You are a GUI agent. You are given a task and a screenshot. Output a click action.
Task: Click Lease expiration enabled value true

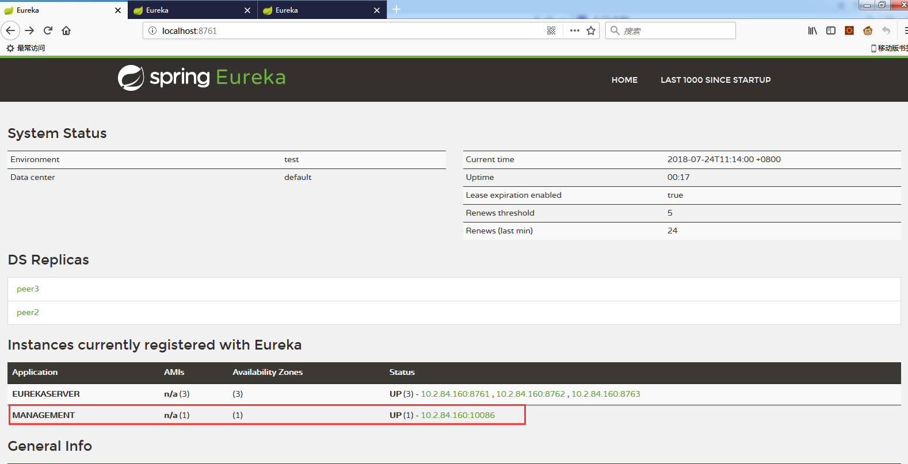pos(676,195)
